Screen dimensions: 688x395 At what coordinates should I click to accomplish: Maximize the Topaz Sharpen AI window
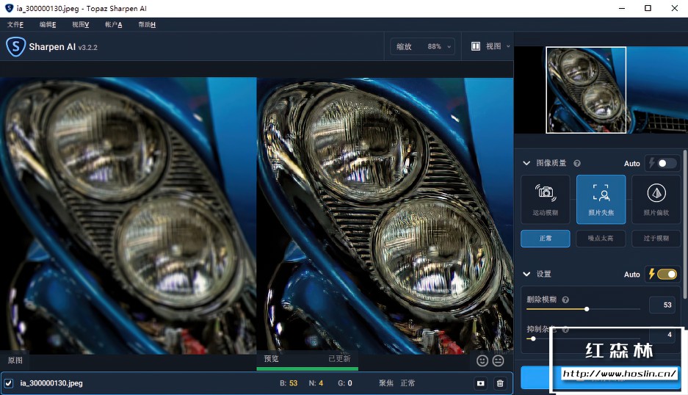648,8
